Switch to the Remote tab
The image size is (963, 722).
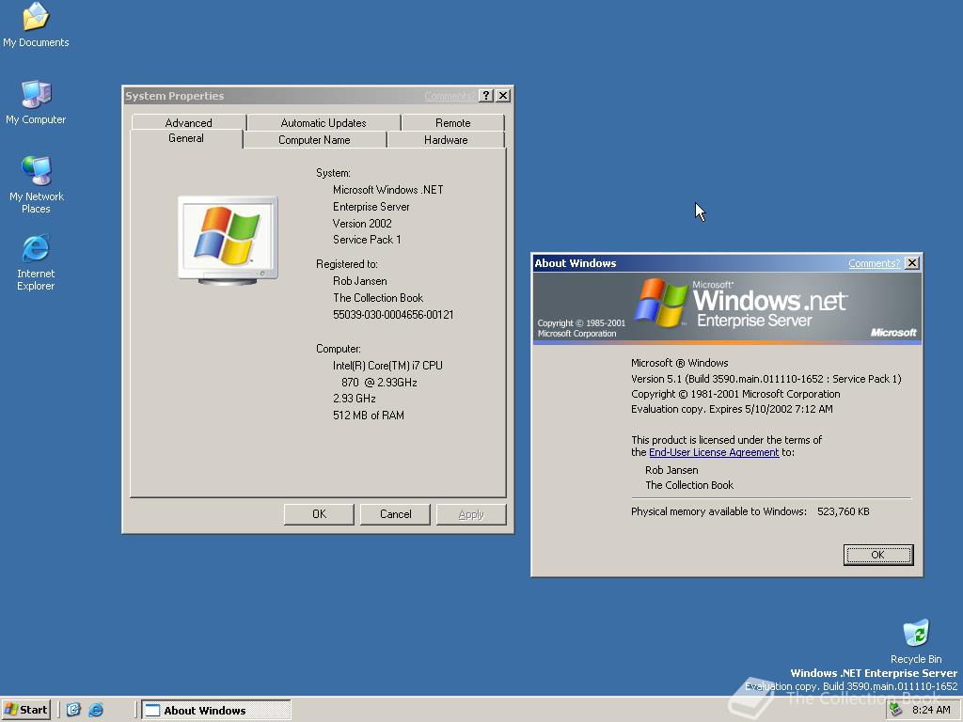[x=452, y=123]
